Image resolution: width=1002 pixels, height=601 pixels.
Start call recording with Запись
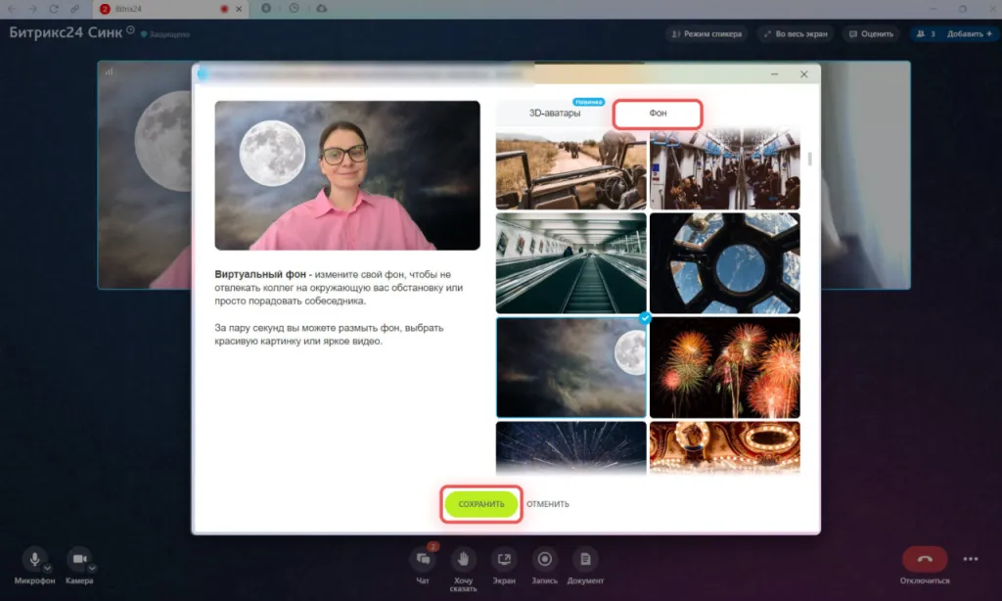545,559
